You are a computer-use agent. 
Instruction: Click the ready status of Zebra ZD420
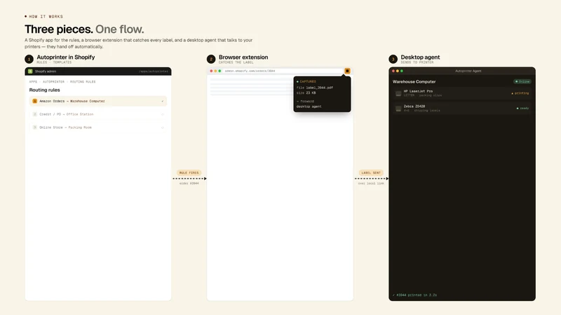pos(522,108)
